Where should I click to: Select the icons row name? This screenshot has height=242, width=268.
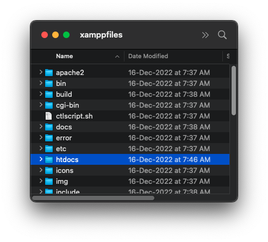coord(65,171)
